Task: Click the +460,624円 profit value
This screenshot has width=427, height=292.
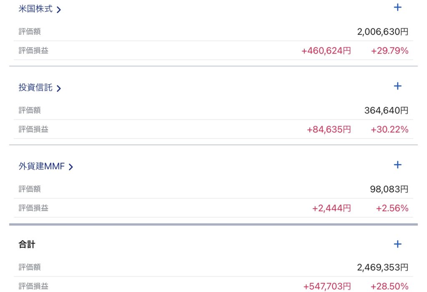Action: coord(326,51)
